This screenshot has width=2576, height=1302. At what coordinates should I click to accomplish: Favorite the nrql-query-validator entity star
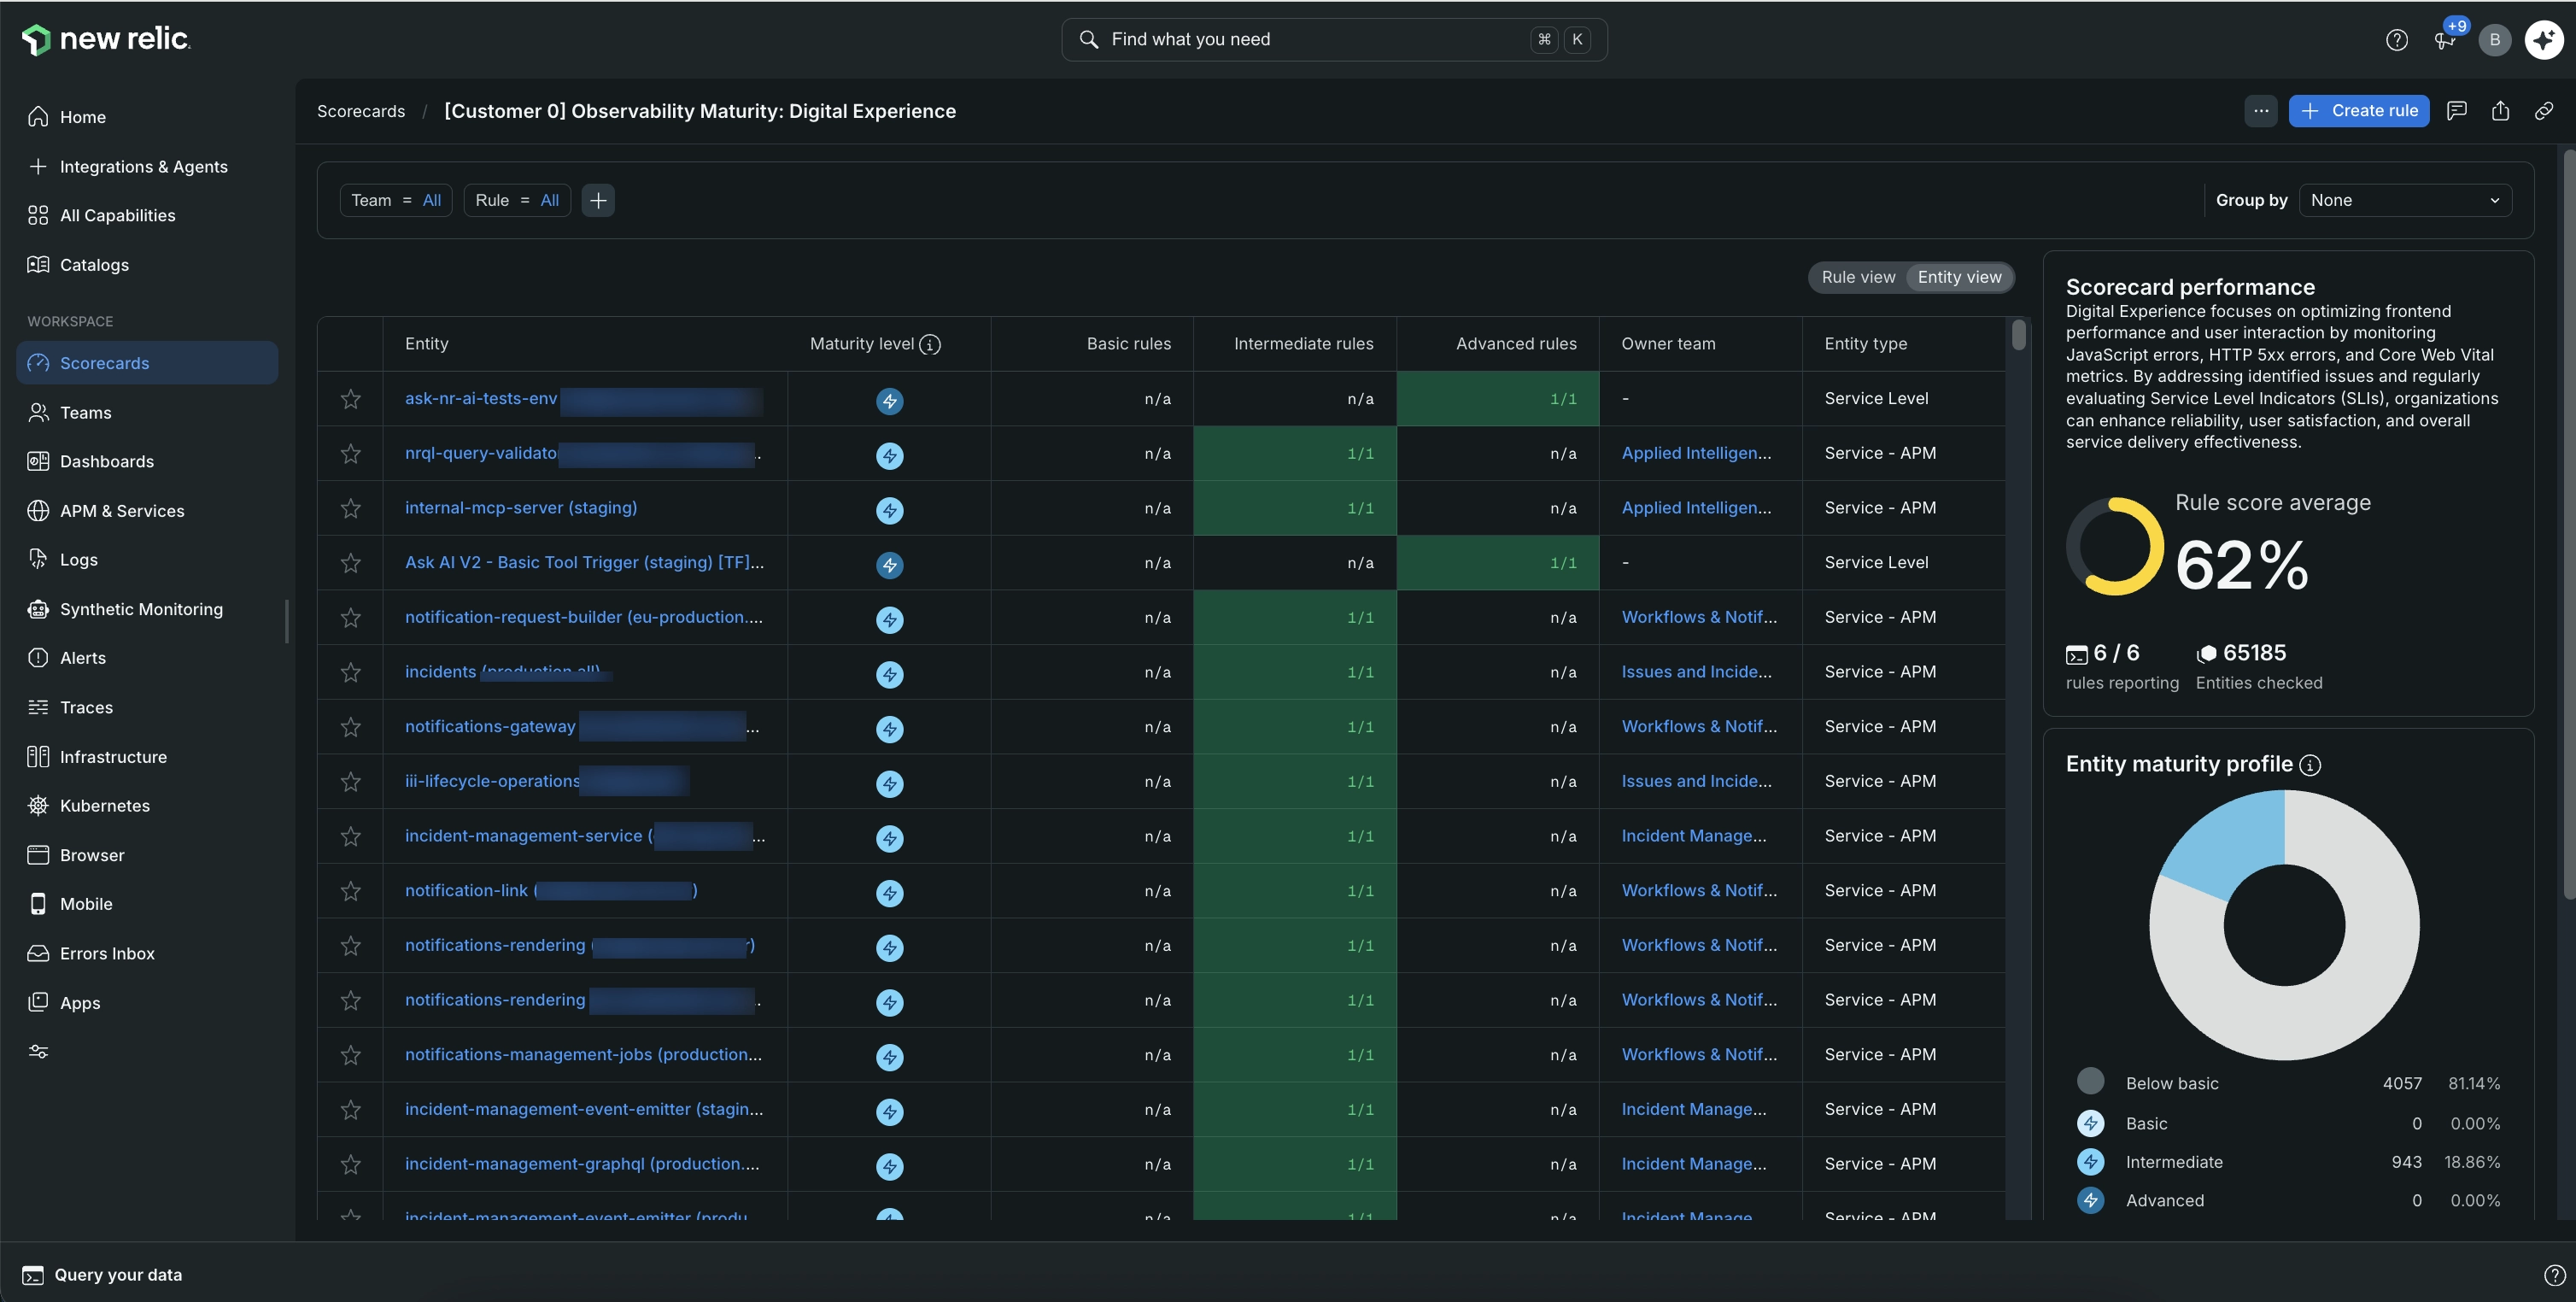(350, 454)
